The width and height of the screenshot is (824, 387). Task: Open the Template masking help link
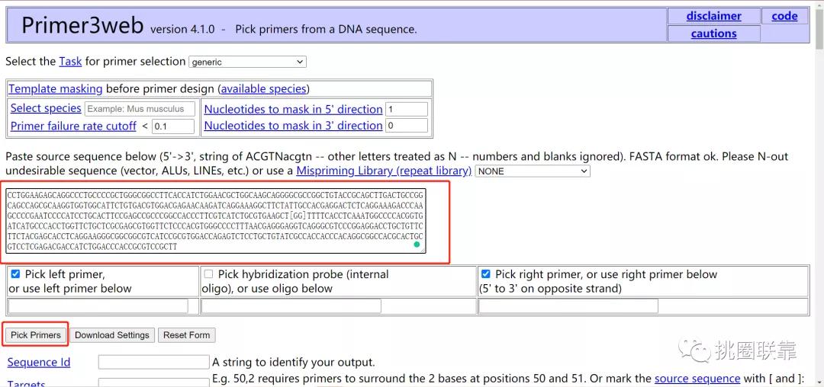point(56,89)
